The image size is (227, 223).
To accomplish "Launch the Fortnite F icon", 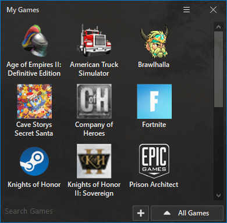I will click(x=154, y=101).
